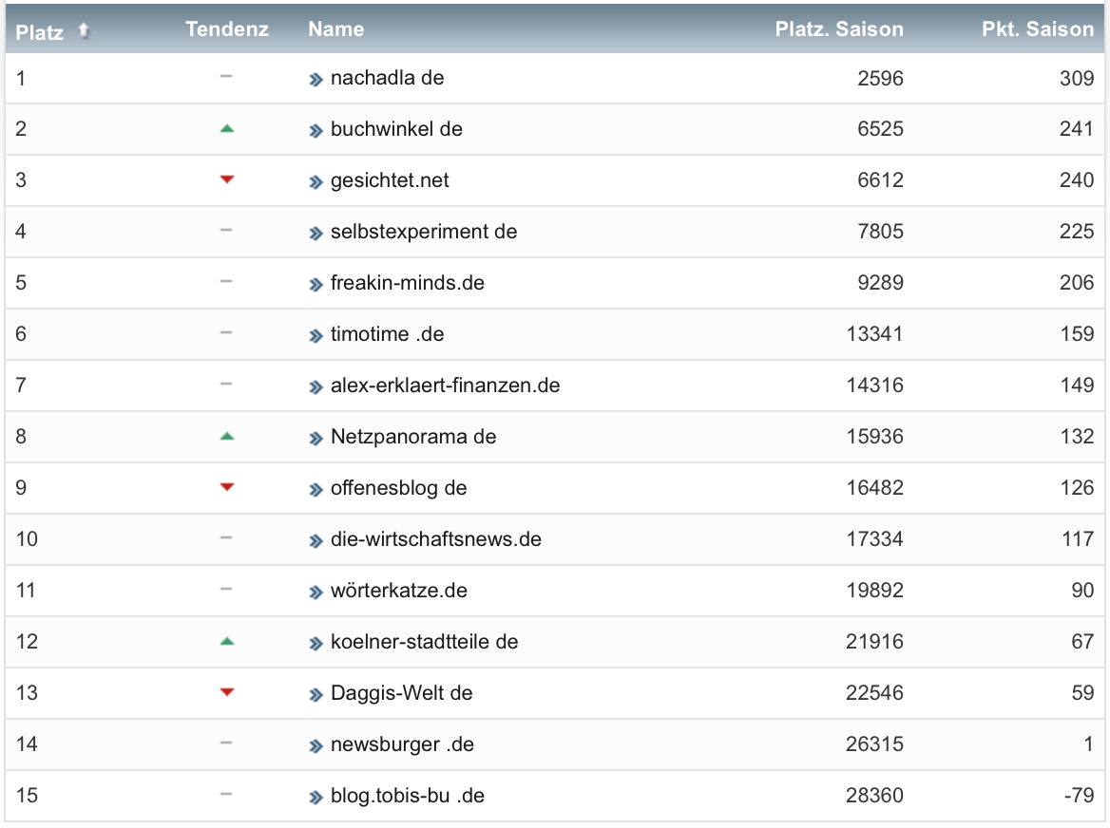Click green up arrow in Netzpanorama de row
This screenshot has width=1110, height=828.
click(x=226, y=436)
